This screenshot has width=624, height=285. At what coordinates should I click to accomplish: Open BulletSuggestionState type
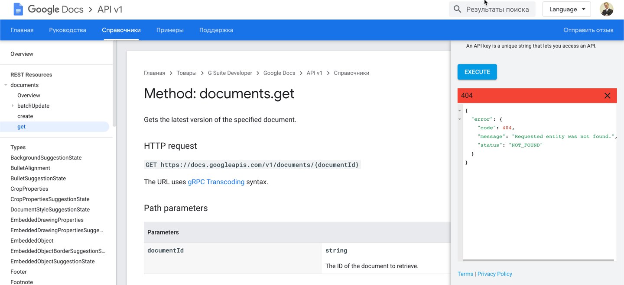point(38,179)
